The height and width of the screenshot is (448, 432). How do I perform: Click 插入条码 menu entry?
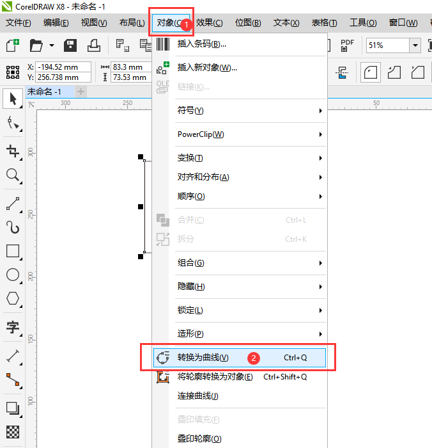(201, 45)
